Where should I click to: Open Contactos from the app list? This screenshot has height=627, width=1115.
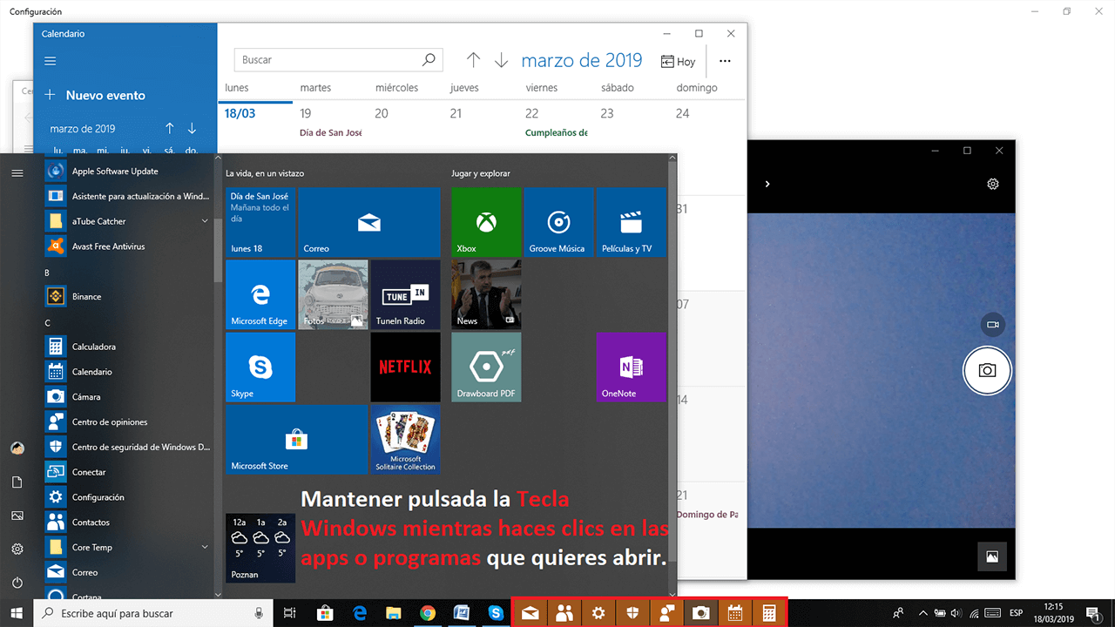tap(127, 522)
